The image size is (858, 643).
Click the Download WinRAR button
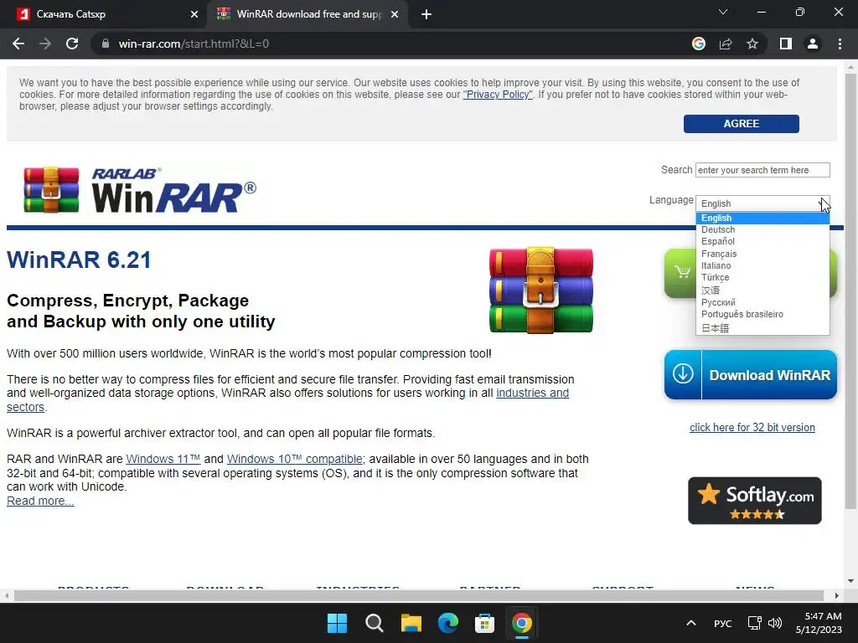[x=750, y=375]
